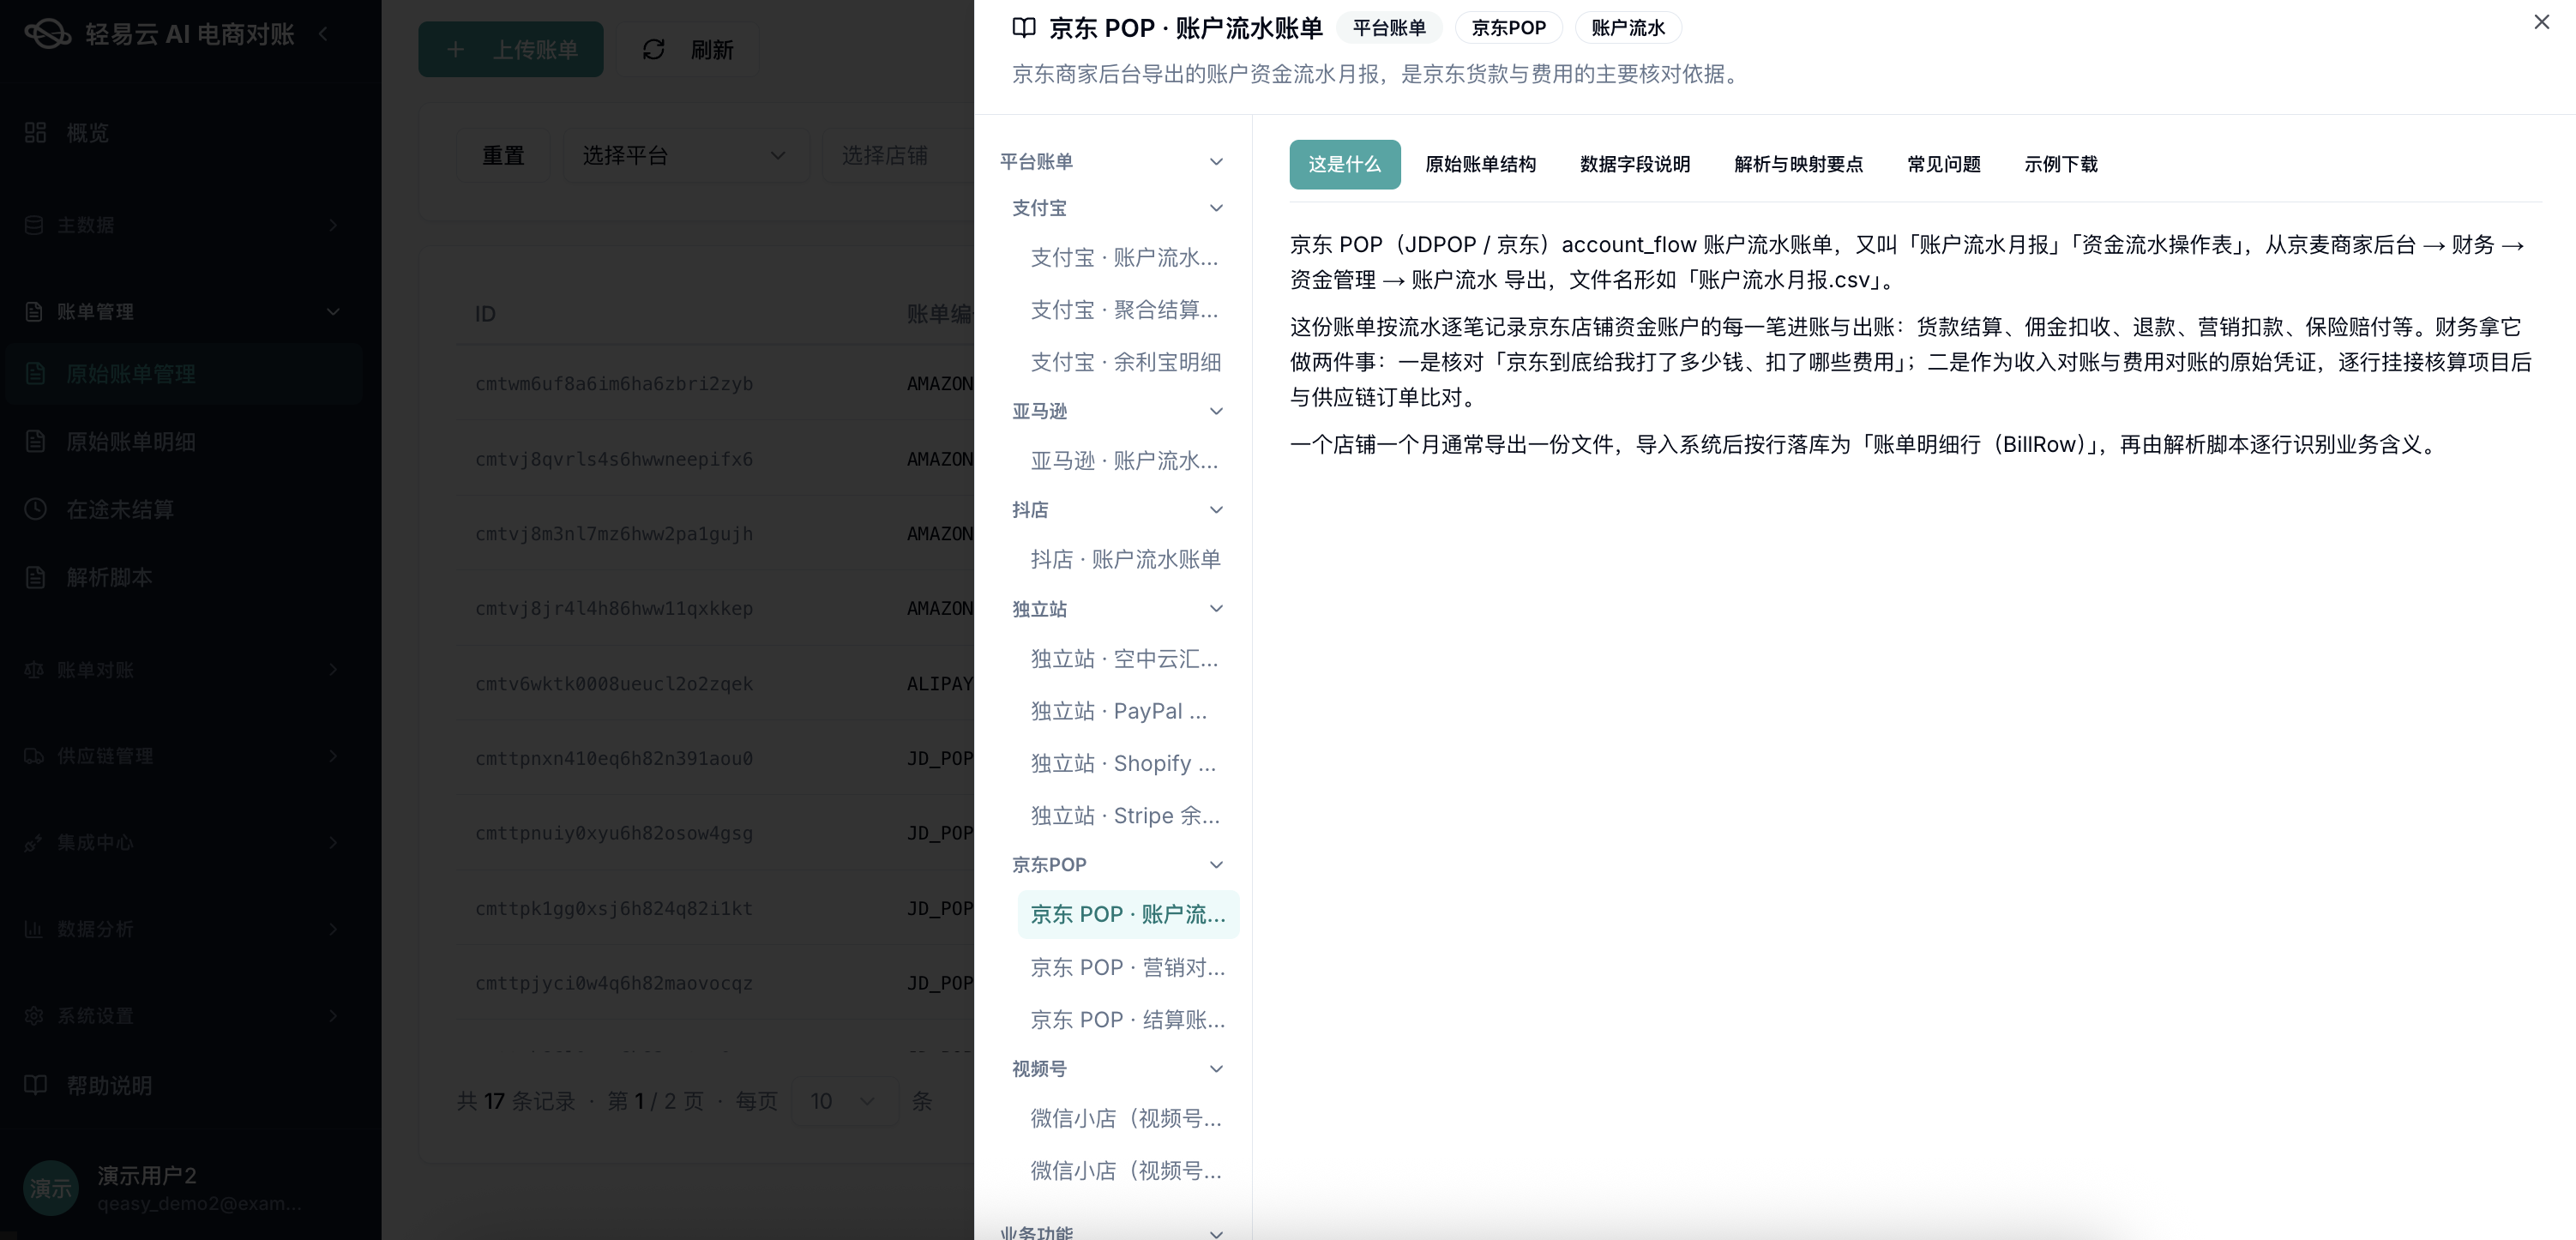The width and height of the screenshot is (2576, 1240).
Task: Click the 账户流水 tag in header
Action: point(1627,28)
